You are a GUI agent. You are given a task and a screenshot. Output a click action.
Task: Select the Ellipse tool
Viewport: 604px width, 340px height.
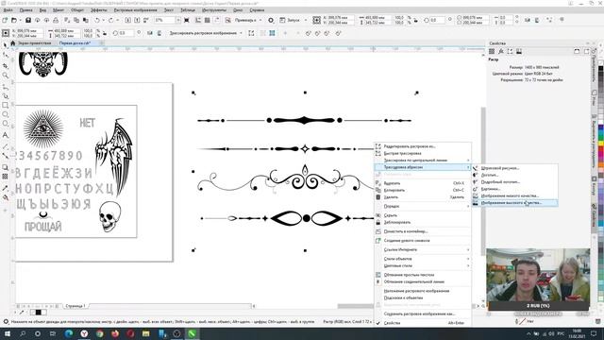pyautogui.click(x=5, y=114)
